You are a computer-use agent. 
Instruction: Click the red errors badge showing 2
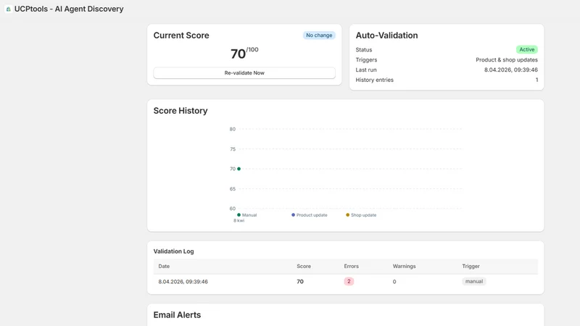349,281
